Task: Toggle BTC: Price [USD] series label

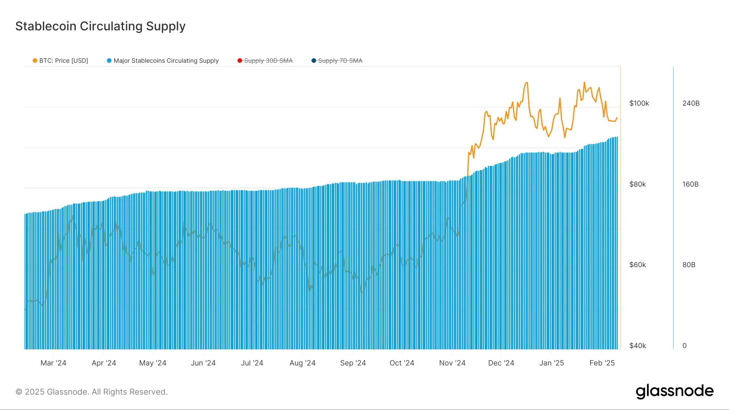Action: [x=64, y=61]
